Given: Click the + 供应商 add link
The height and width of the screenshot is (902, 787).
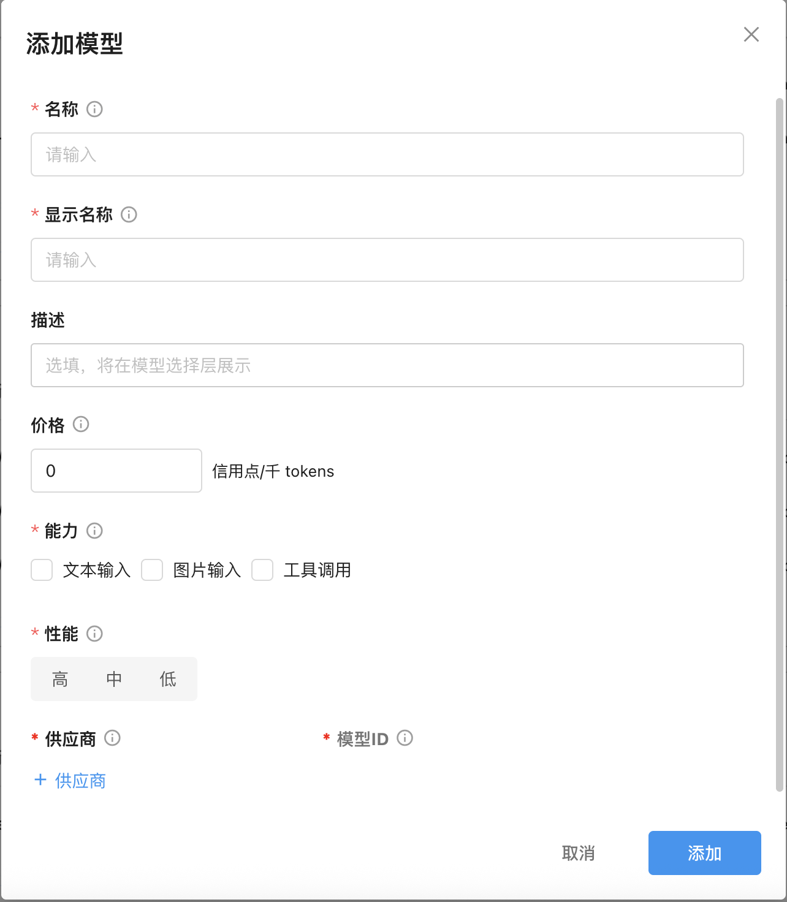Looking at the screenshot, I should 70,781.
